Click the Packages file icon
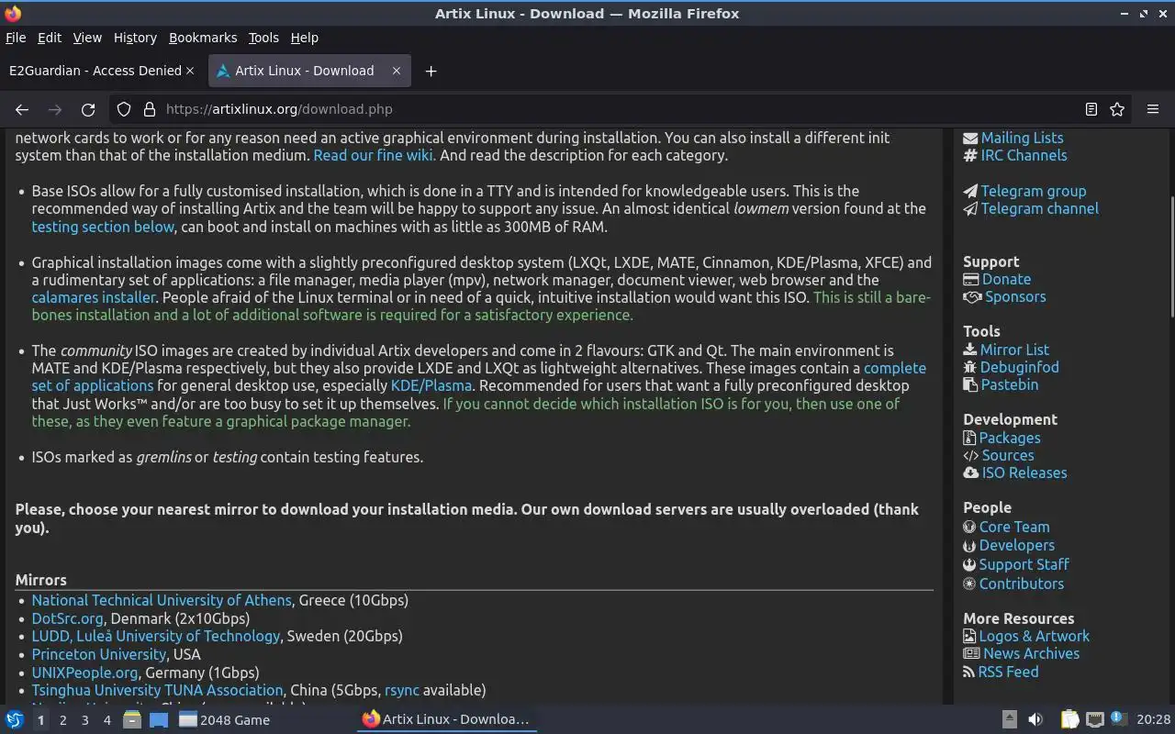This screenshot has height=734, width=1175. click(969, 438)
